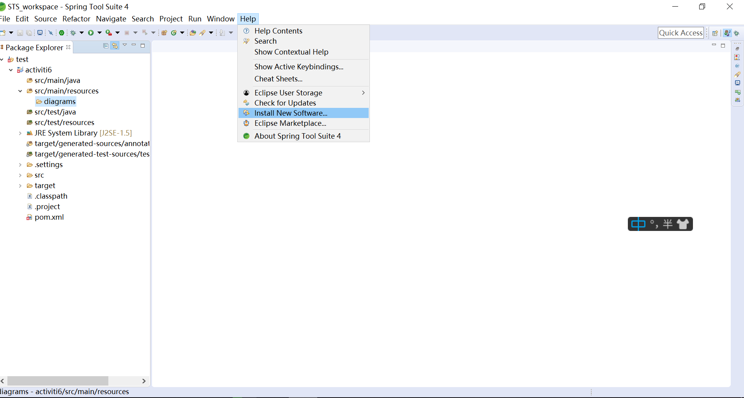Open the Window menu
This screenshot has width=744, height=398.
pyautogui.click(x=221, y=19)
